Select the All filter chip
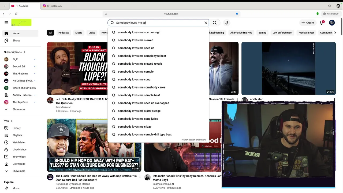This screenshot has width=343, height=193. coord(50,33)
